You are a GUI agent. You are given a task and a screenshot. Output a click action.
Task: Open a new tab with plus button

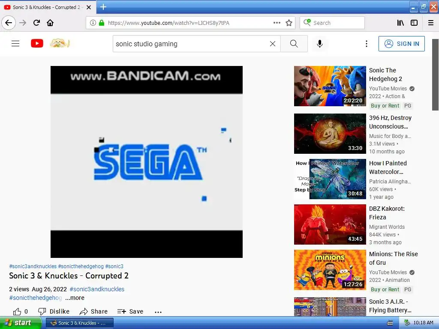pyautogui.click(x=103, y=7)
